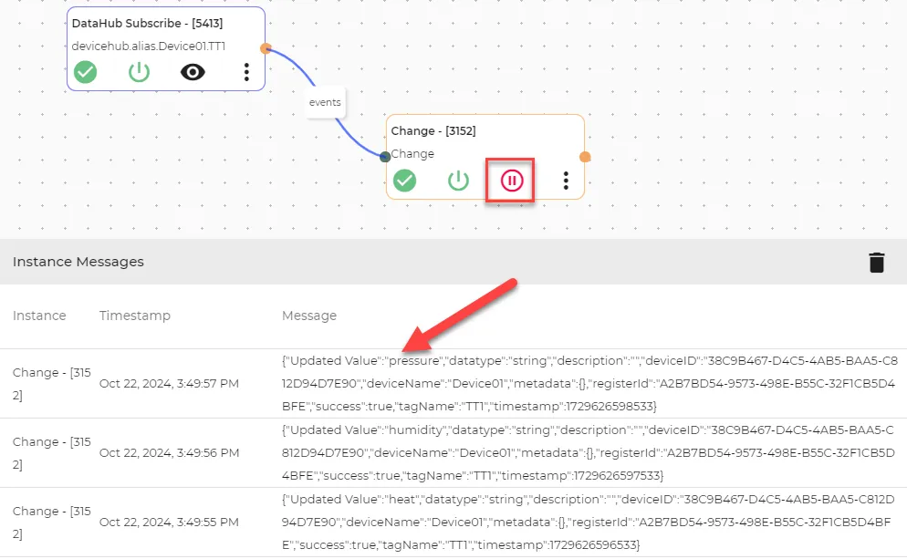Select the events label on the connection
Viewport: 907px width, 559px height.
pos(325,102)
